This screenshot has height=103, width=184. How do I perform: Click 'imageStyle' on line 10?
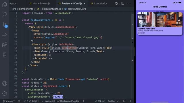coord(60,34)
